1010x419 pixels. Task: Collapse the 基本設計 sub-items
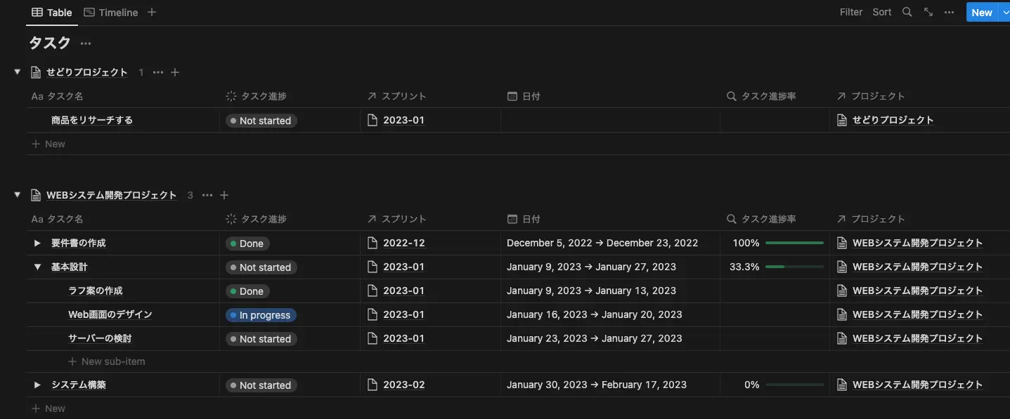[x=38, y=267]
